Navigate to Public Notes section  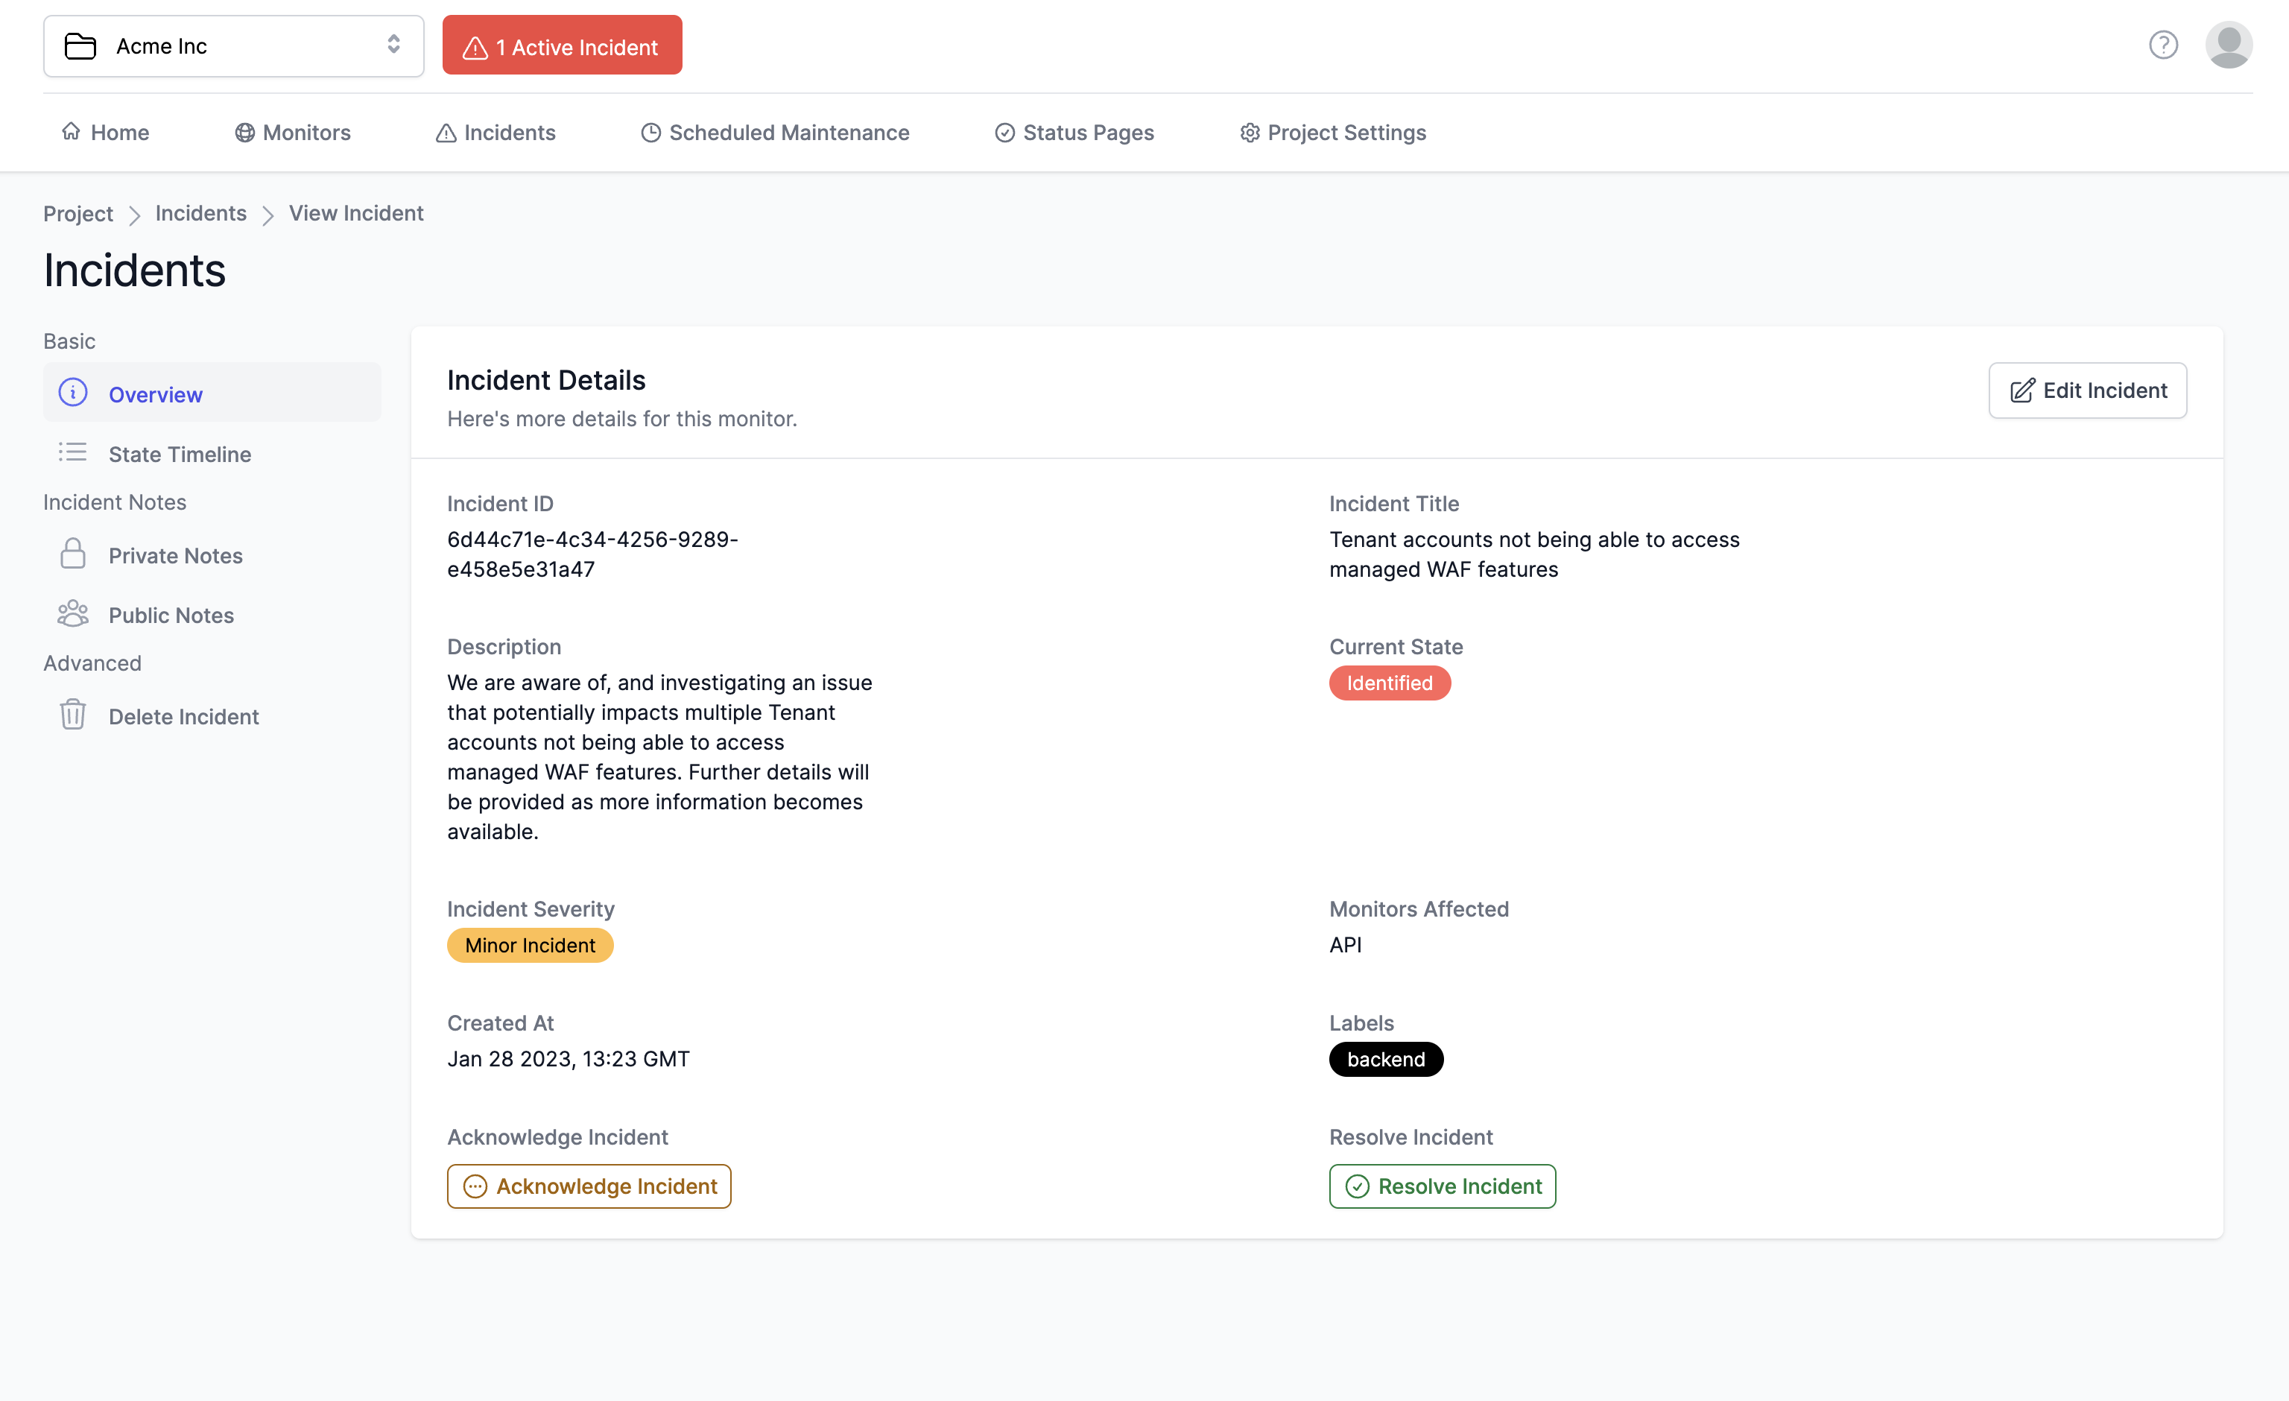coord(170,615)
